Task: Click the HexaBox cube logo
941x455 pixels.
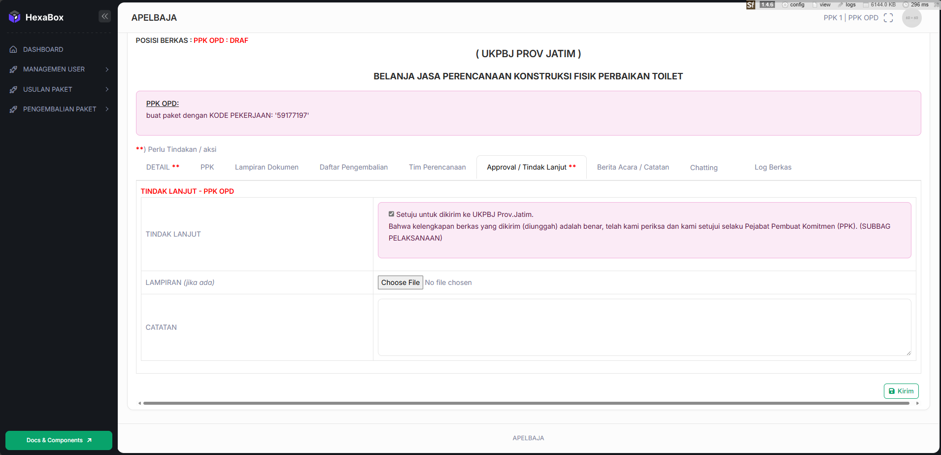Action: pyautogui.click(x=15, y=17)
